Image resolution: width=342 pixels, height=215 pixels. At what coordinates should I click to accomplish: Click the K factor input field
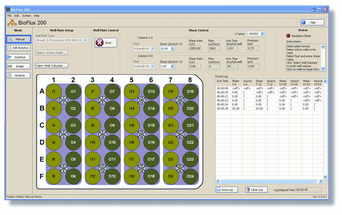click(x=253, y=34)
